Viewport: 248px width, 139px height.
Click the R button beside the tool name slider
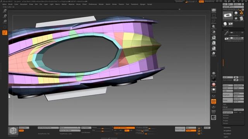pos(243,9)
